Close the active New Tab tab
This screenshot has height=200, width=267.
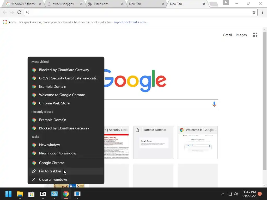[x=204, y=4]
